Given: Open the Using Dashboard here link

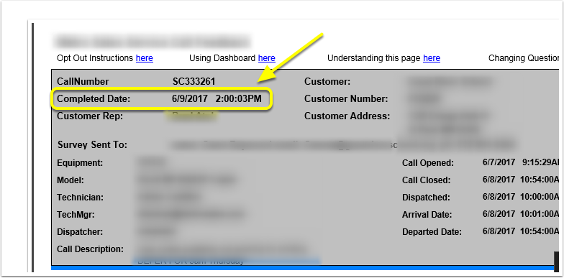Looking at the screenshot, I should pyautogui.click(x=266, y=58).
